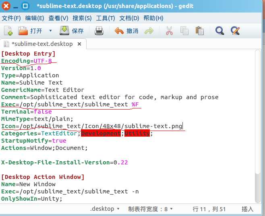Open search with magnifier icon
This screenshot has height=216, width=265.
[220, 31]
